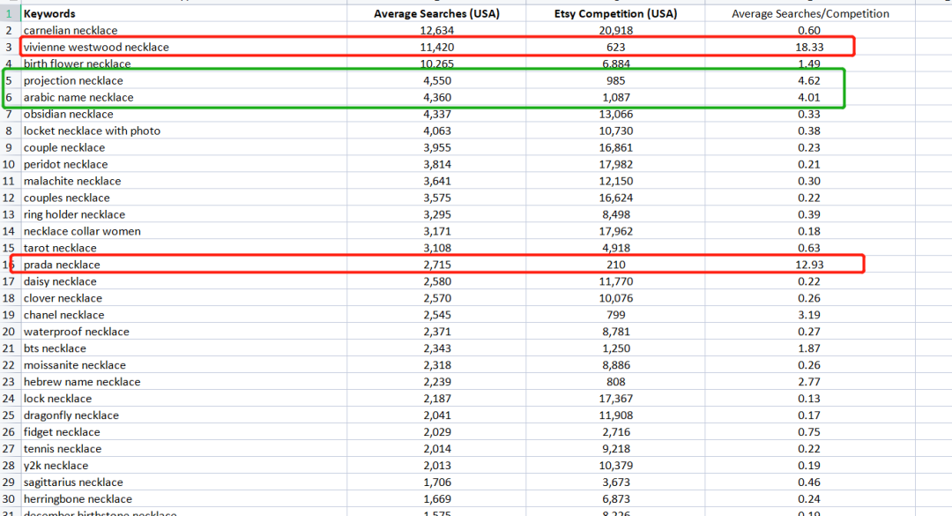Select the 3,673 Etsy competition cell
Screen dimensions: 952x516
coord(615,482)
